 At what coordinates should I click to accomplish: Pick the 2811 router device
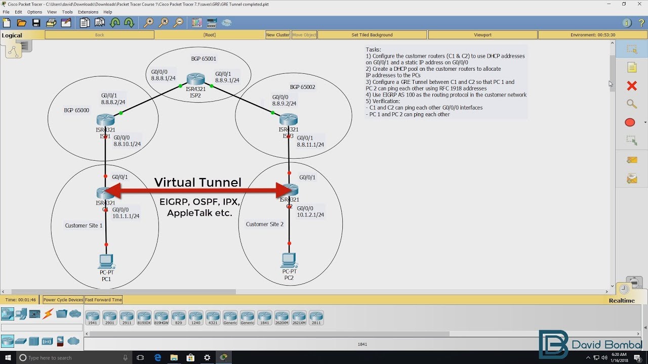pos(316,318)
